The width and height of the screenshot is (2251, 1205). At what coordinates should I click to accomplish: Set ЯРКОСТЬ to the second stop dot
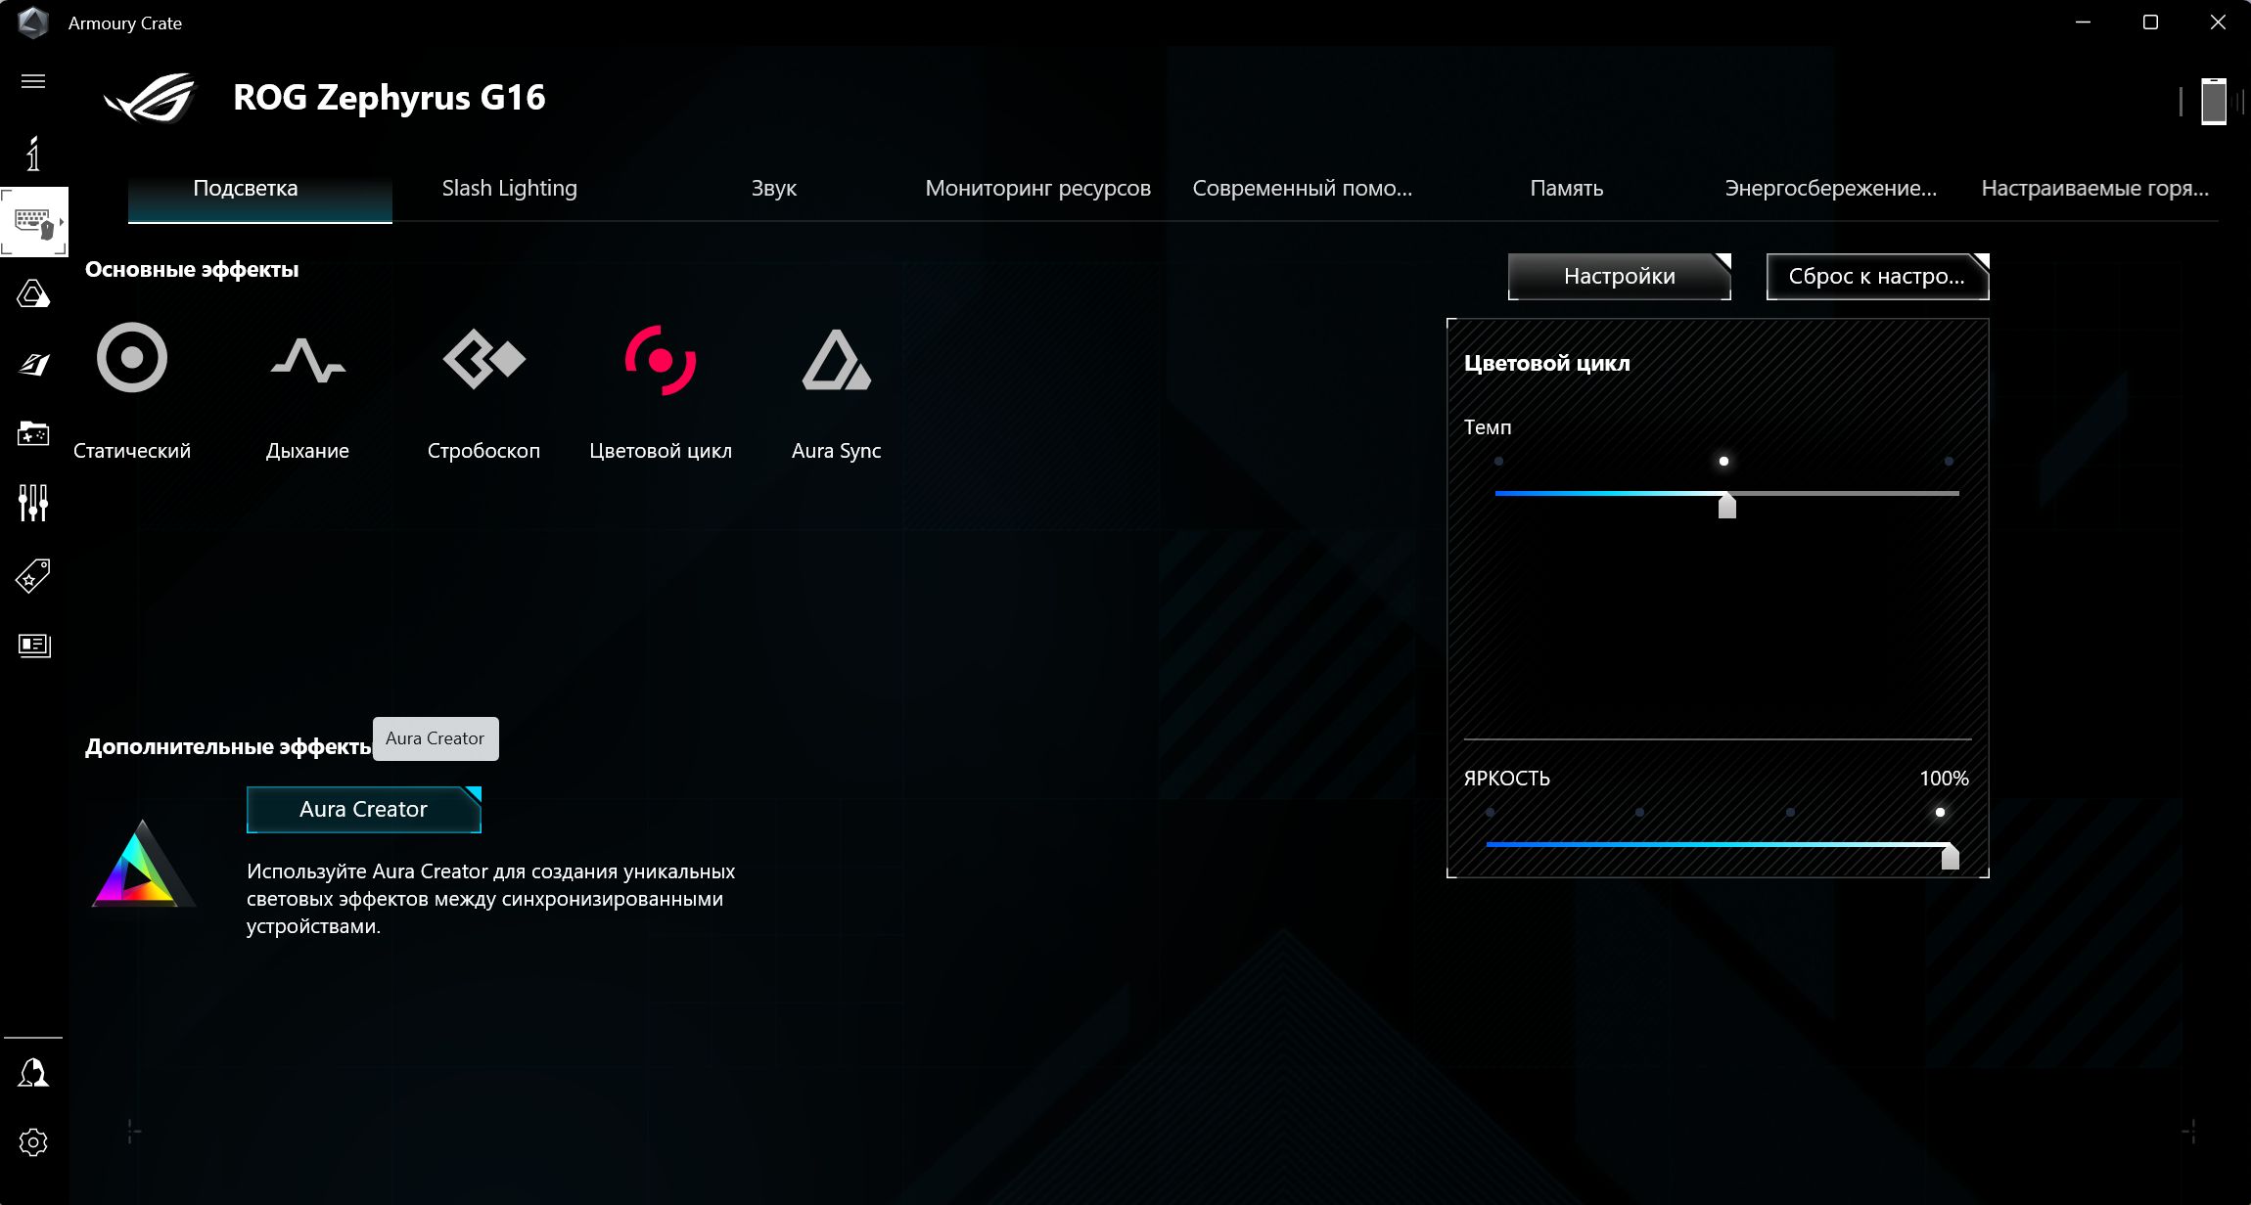1639,812
